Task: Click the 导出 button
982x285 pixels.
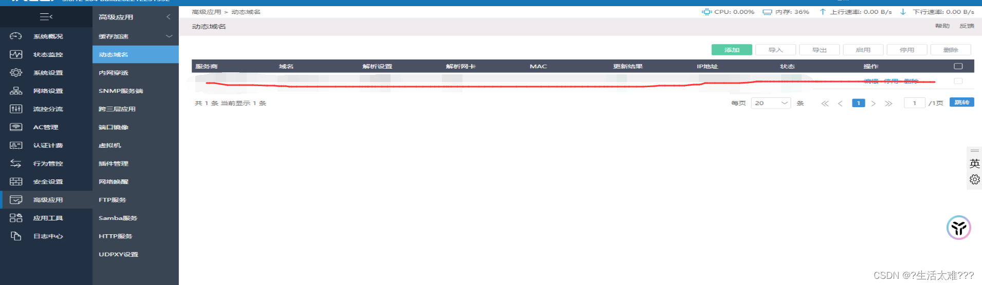Action: point(819,50)
